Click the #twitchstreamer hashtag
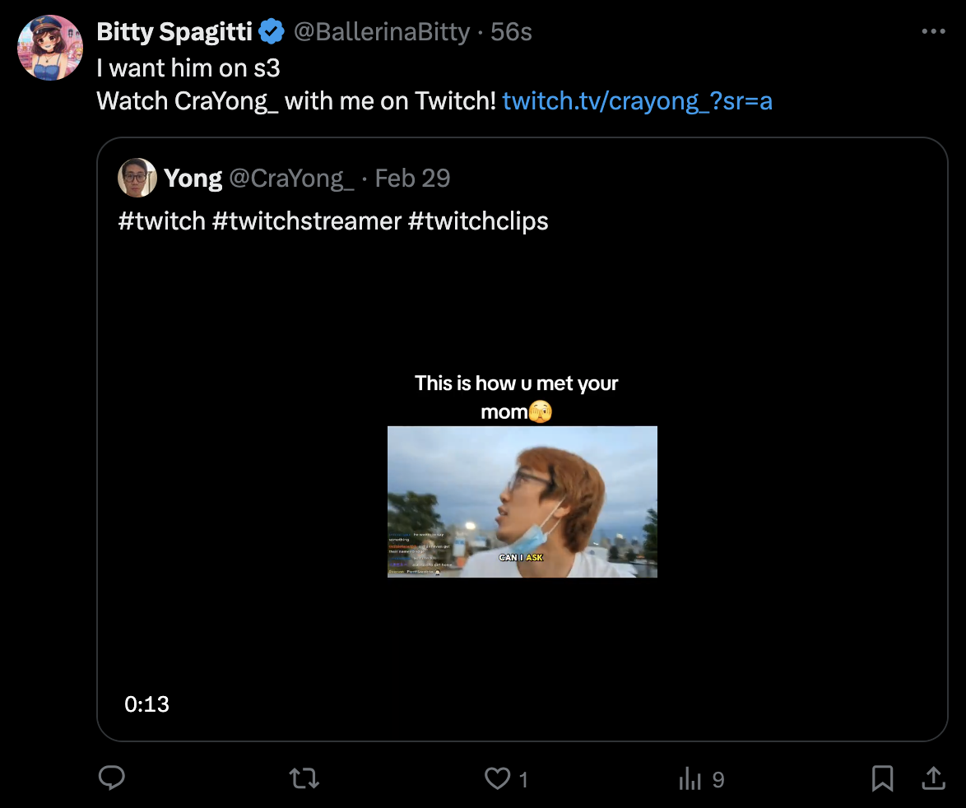 click(x=306, y=221)
